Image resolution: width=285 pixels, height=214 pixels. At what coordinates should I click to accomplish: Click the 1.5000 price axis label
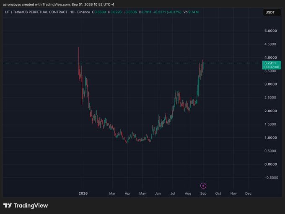point(270,124)
